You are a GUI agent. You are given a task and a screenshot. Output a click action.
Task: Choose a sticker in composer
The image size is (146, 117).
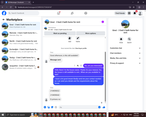pyautogui.click(x=52, y=107)
